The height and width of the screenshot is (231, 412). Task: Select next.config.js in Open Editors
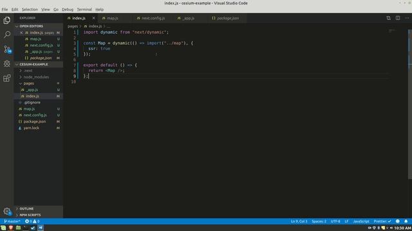click(39, 46)
